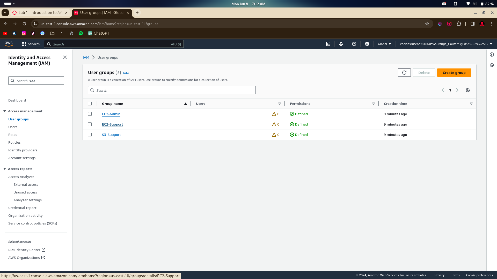Go to Roles in IAM sidebar
The width and height of the screenshot is (497, 279).
(x=13, y=135)
